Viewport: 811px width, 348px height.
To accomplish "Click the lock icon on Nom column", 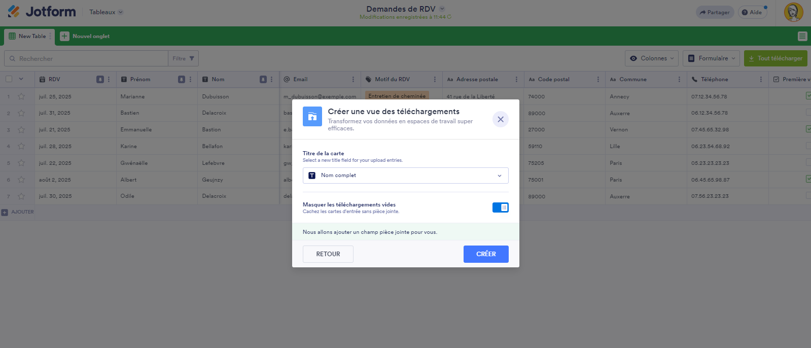I will [x=263, y=79].
